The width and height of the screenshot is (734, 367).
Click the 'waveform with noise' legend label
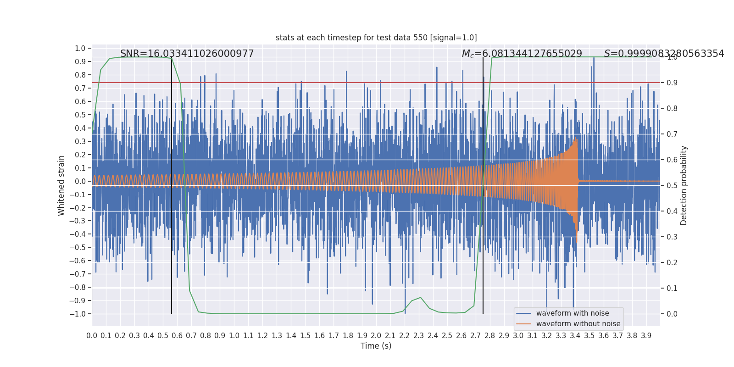coord(573,313)
